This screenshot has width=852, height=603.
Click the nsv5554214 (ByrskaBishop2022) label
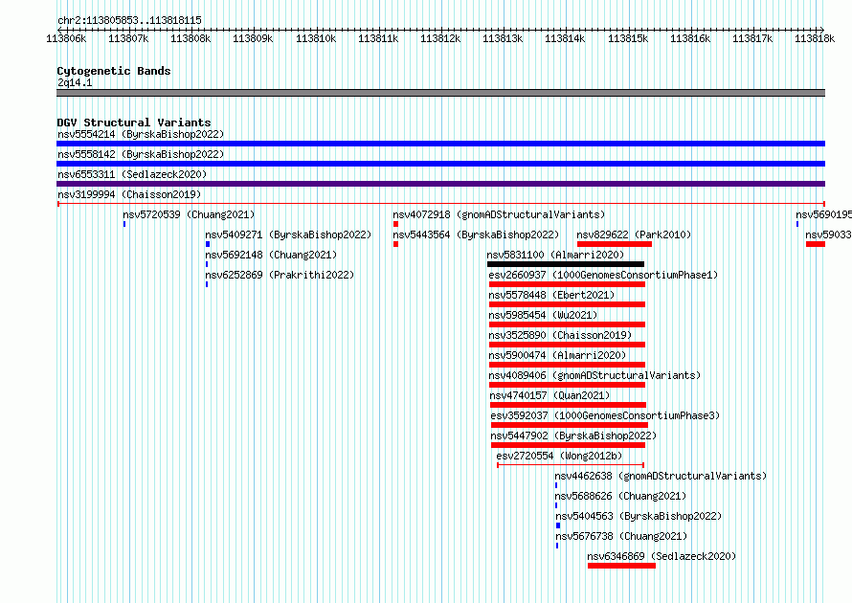141,134
